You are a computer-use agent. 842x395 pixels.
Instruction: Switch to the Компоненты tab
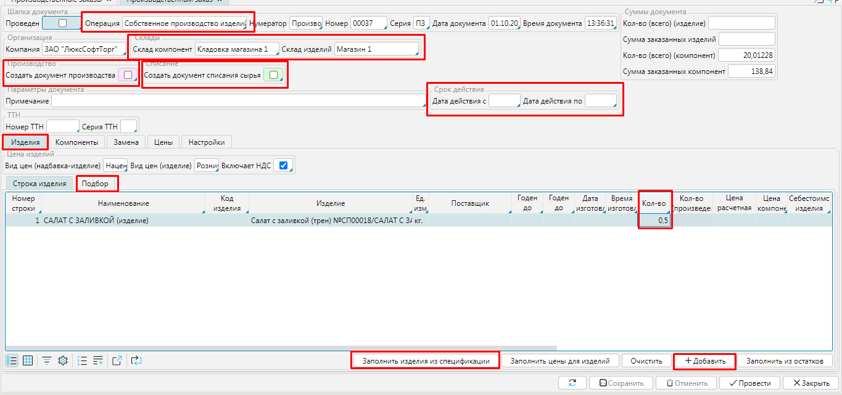76,142
